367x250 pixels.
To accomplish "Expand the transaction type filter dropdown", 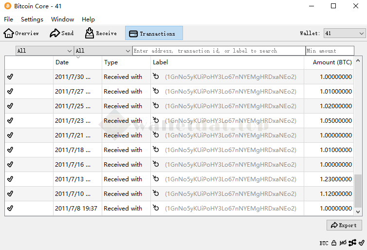I will [x=103, y=51].
